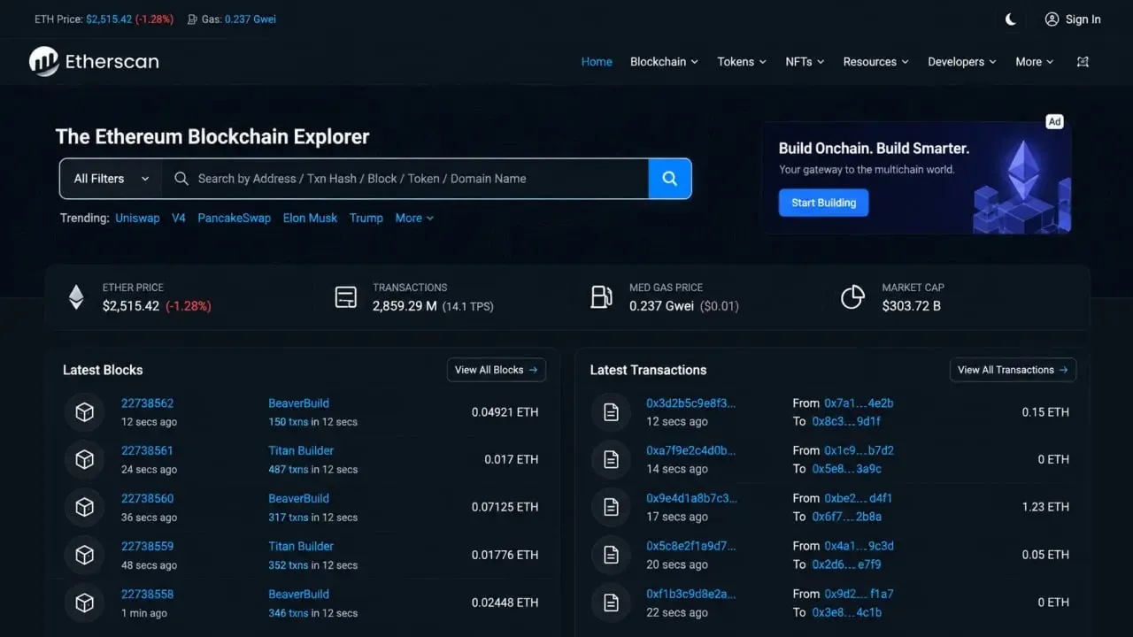Open the 487 txns link

289,470
